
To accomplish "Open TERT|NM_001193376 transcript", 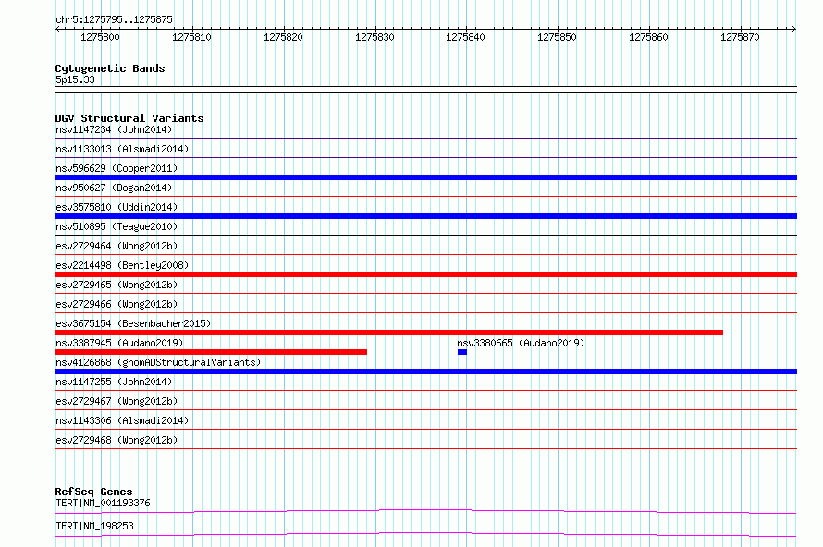I will (103, 503).
